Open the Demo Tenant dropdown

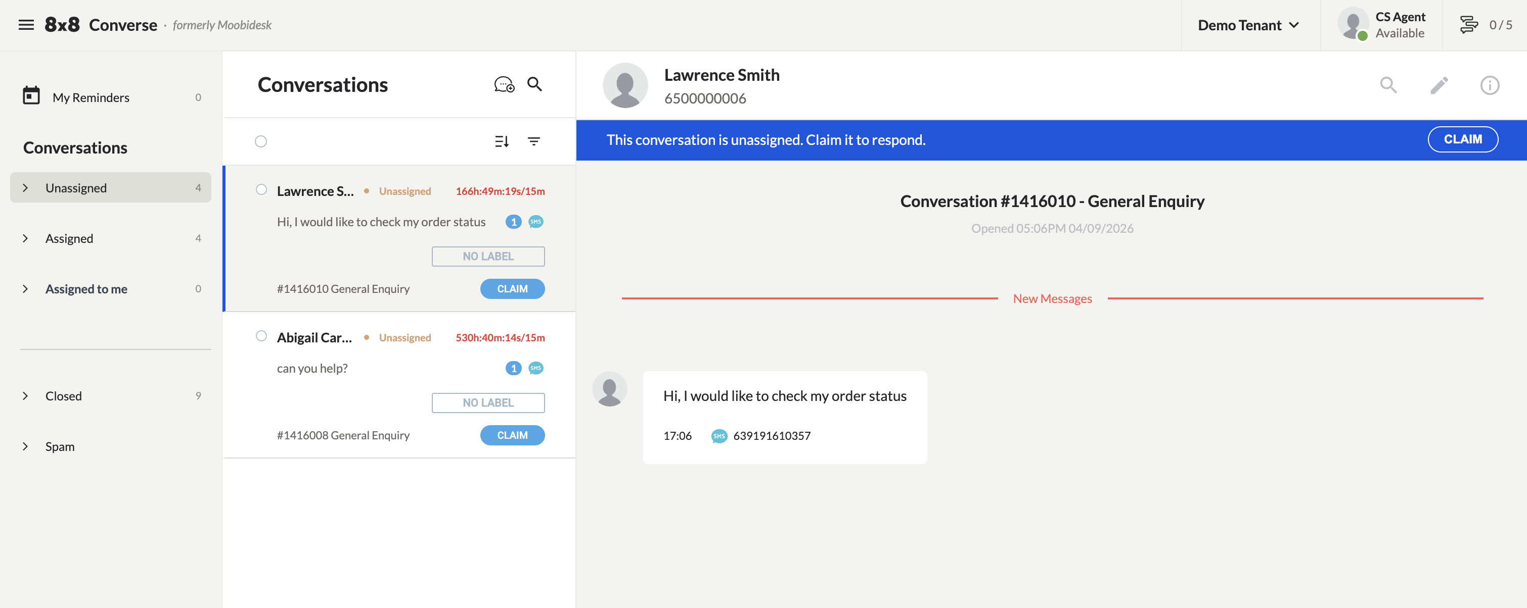1248,25
